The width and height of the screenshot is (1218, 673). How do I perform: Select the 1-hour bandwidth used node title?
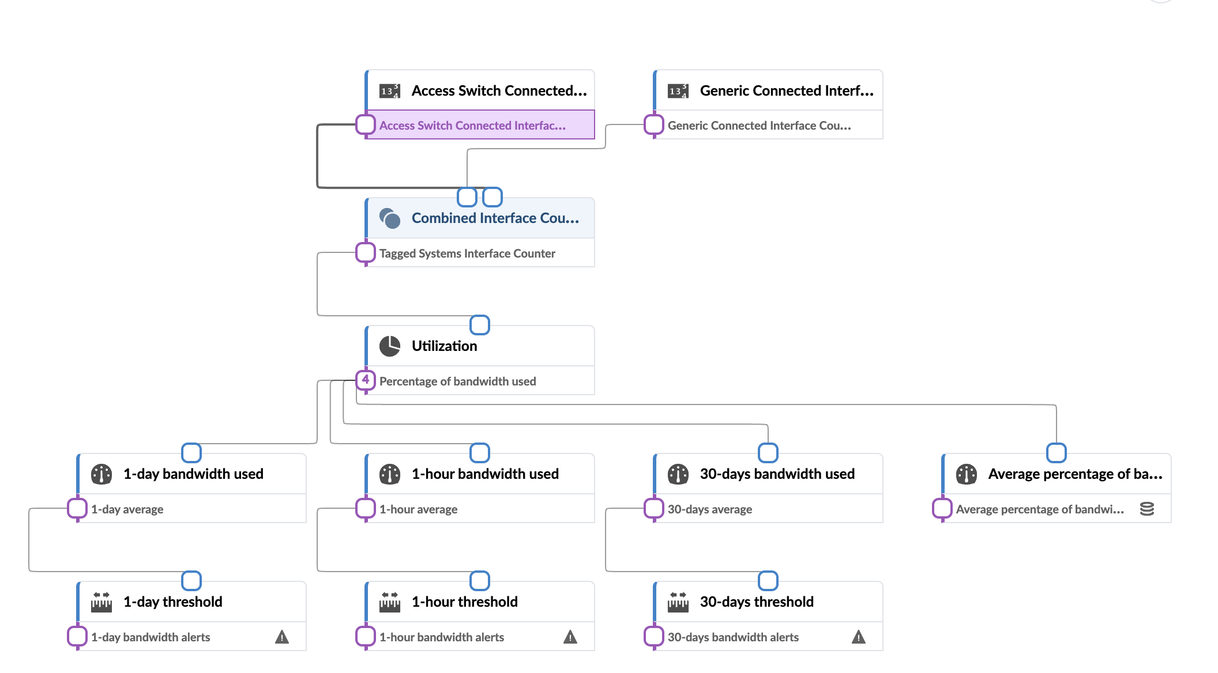pos(485,474)
